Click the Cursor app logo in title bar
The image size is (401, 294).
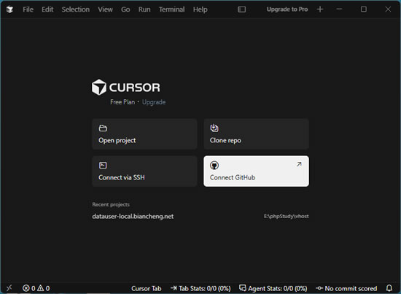point(9,9)
